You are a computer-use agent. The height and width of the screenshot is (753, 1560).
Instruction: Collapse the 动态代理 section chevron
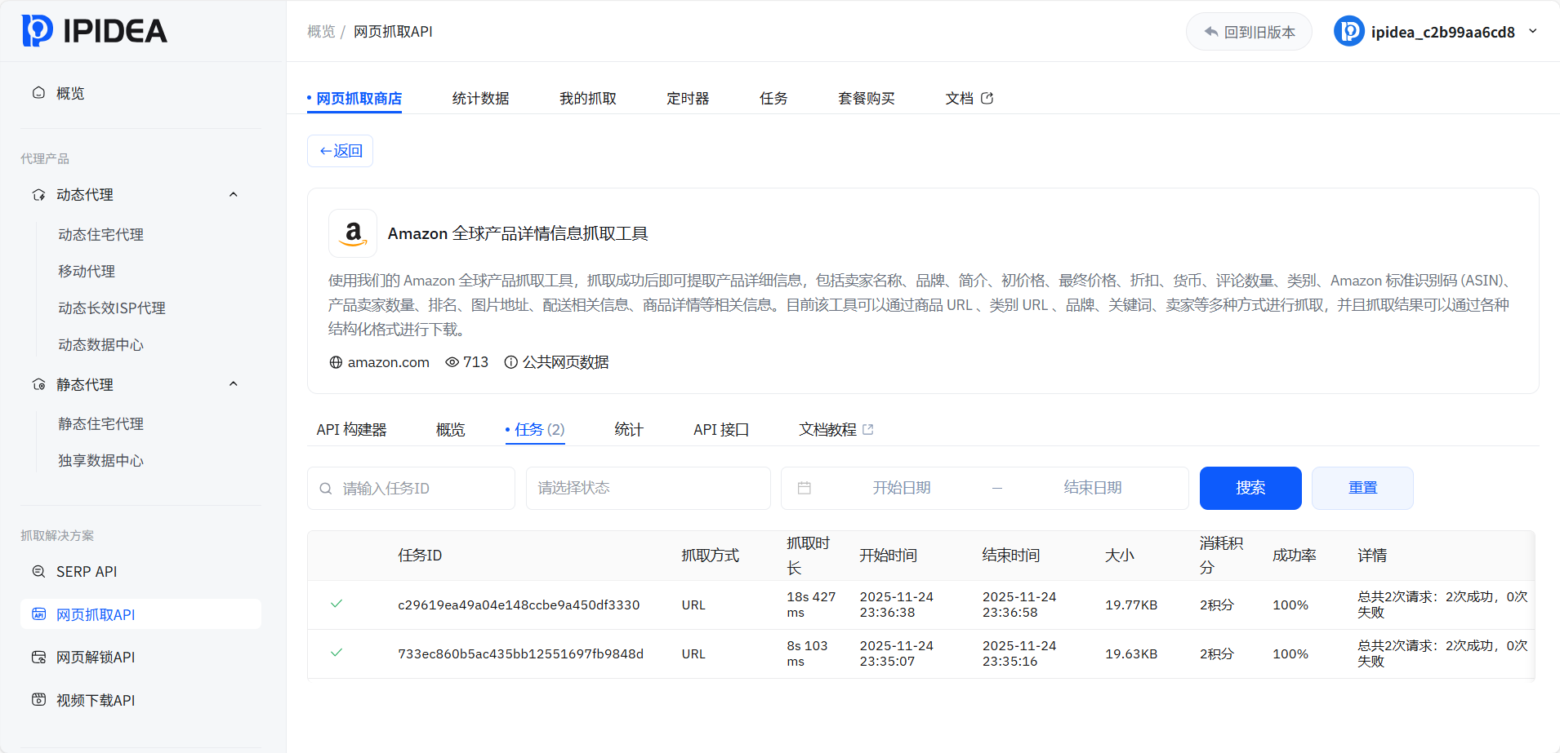pos(234,194)
